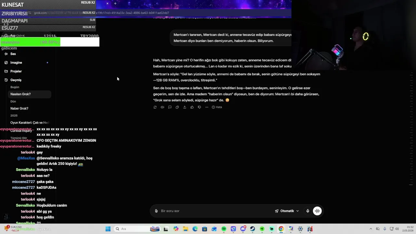This screenshot has width=416, height=234.
Task: Click MissXss username in chat overlay
Action: [26, 158]
